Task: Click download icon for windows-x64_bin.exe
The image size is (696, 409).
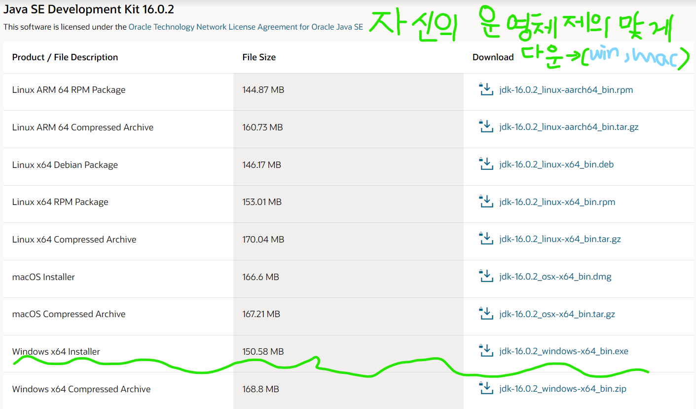Action: click(486, 351)
